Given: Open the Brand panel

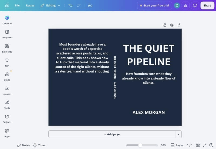Looking at the screenshot, I should pos(7,77).
